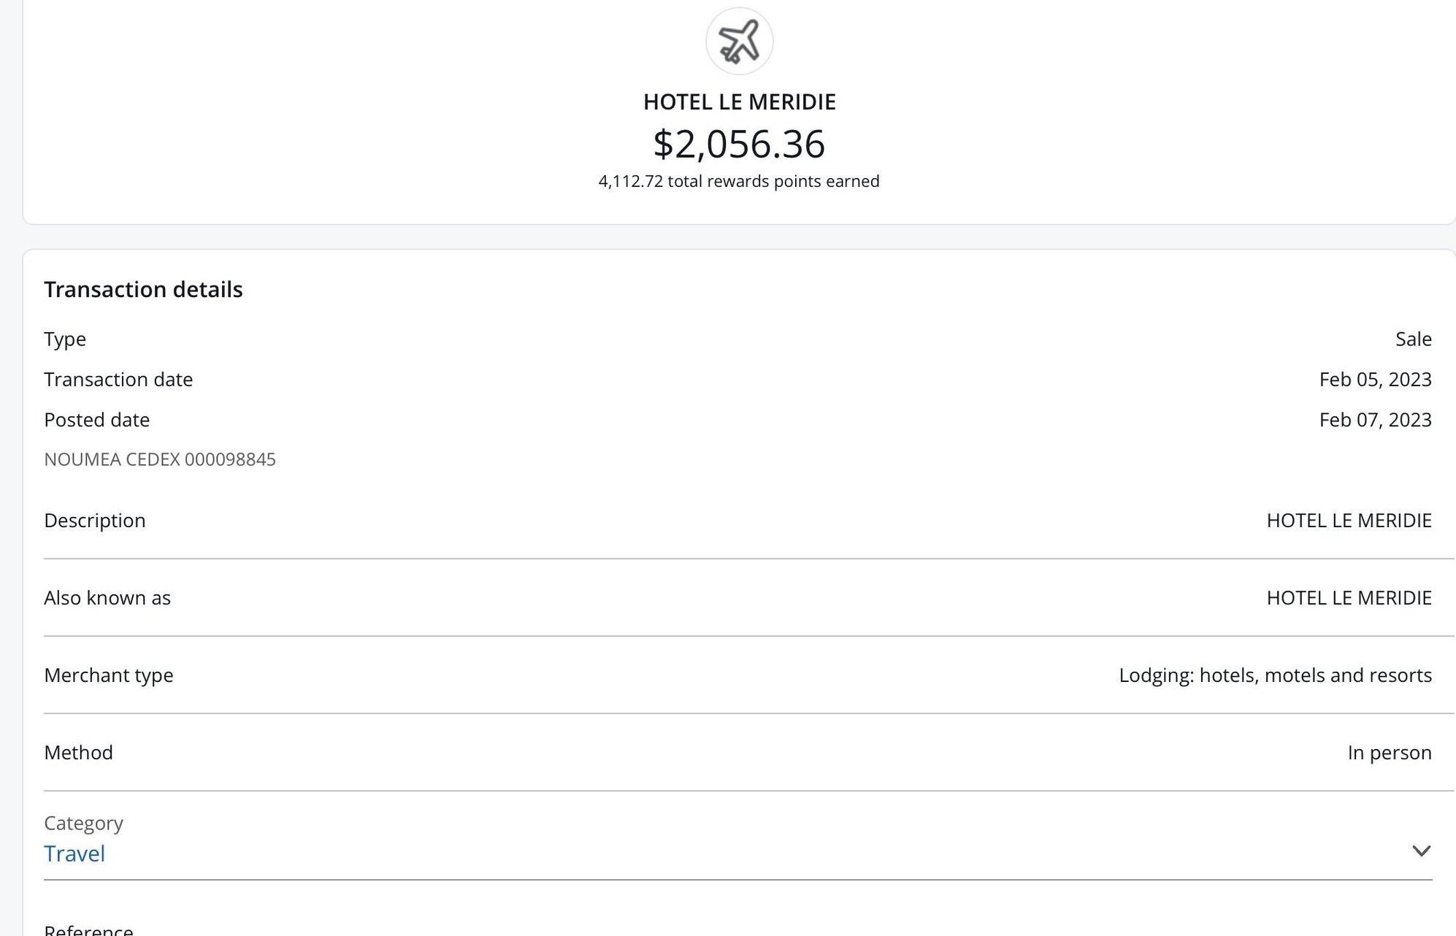Select the Transaction details heading

pos(143,289)
